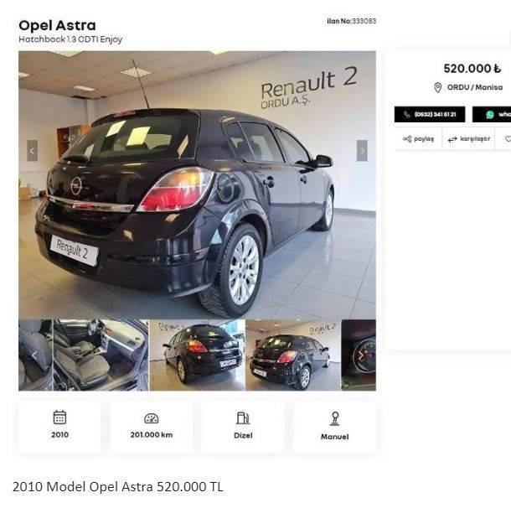
Task: Open the rear-left view car thumbnail
Action: (197, 355)
